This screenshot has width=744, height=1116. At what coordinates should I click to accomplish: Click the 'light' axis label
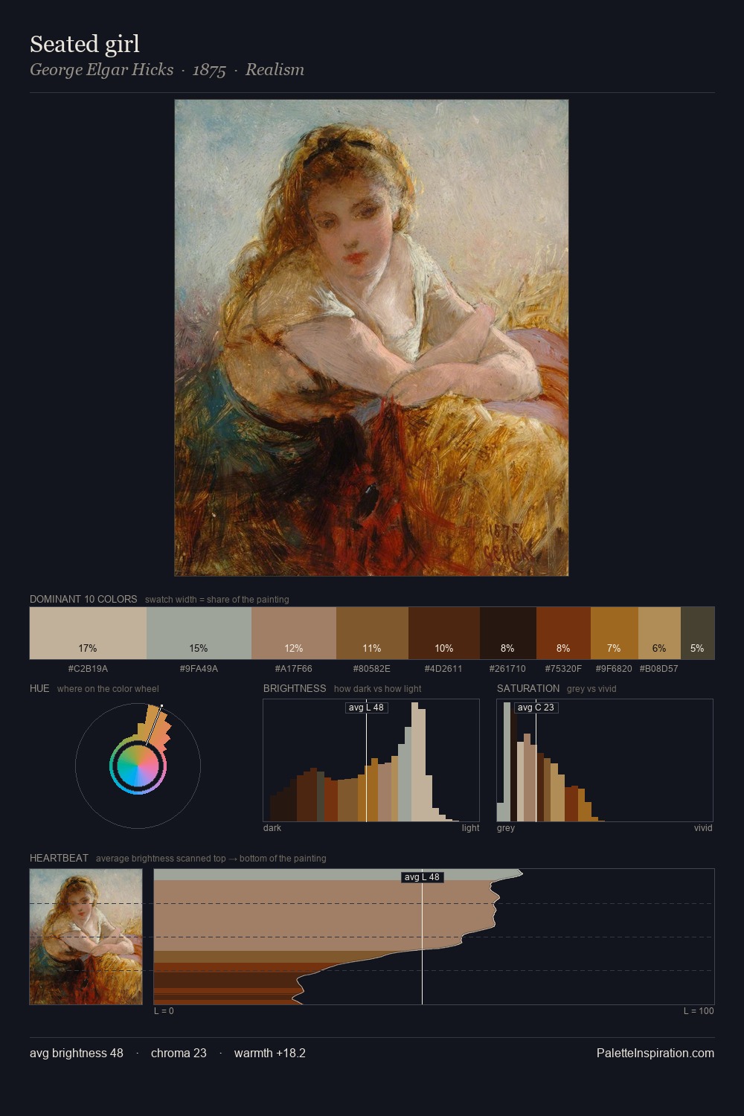(x=471, y=828)
